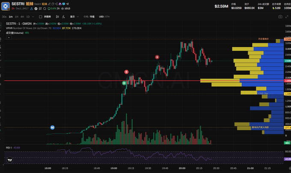Select the 30s timeframe
291x173 pixels.
click(4, 17)
